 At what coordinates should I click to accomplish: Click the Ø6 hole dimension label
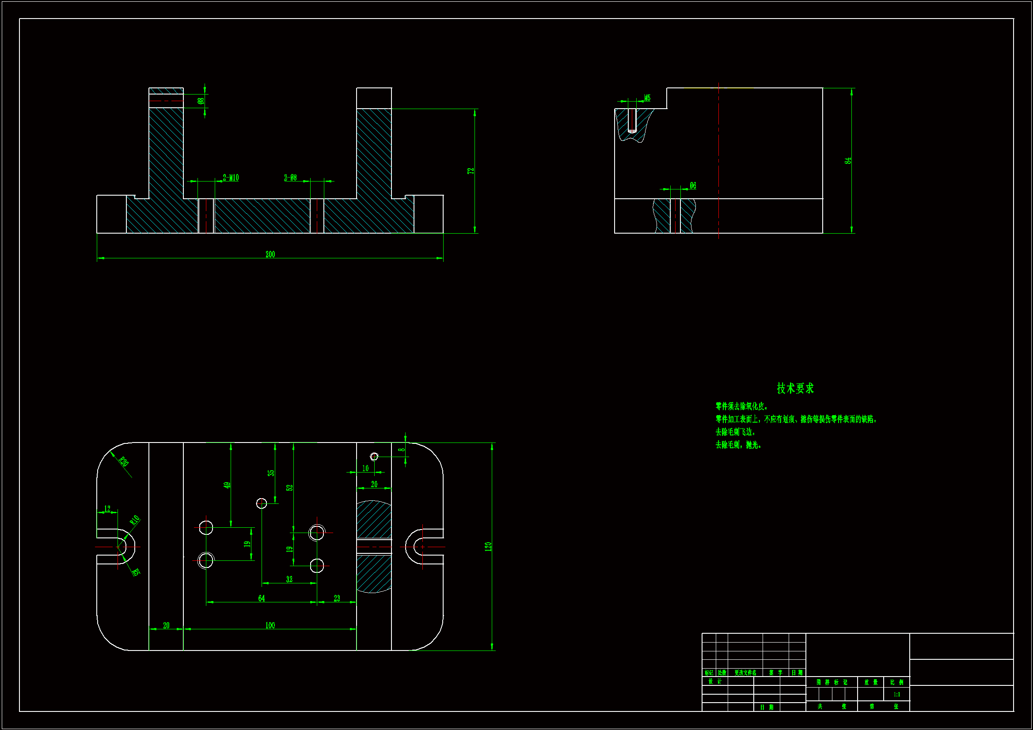[693, 185]
